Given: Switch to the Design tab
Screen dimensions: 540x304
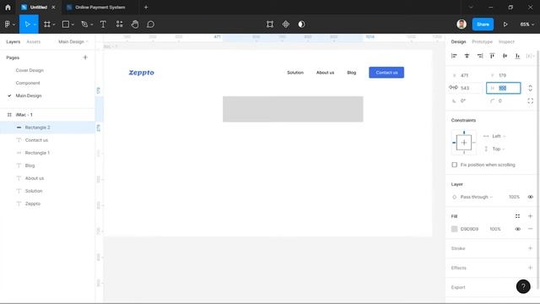Looking at the screenshot, I should (x=458, y=41).
